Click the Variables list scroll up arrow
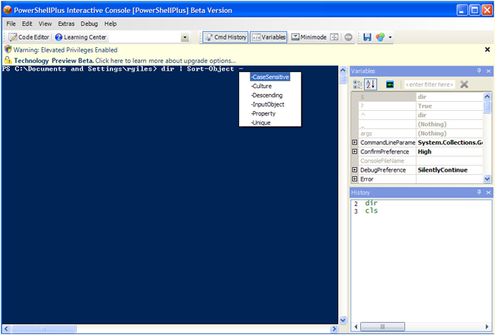 pyautogui.click(x=487, y=96)
